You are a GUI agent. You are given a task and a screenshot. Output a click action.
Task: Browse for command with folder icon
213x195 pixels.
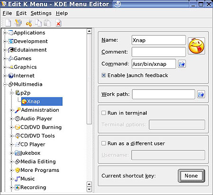coord(182,64)
